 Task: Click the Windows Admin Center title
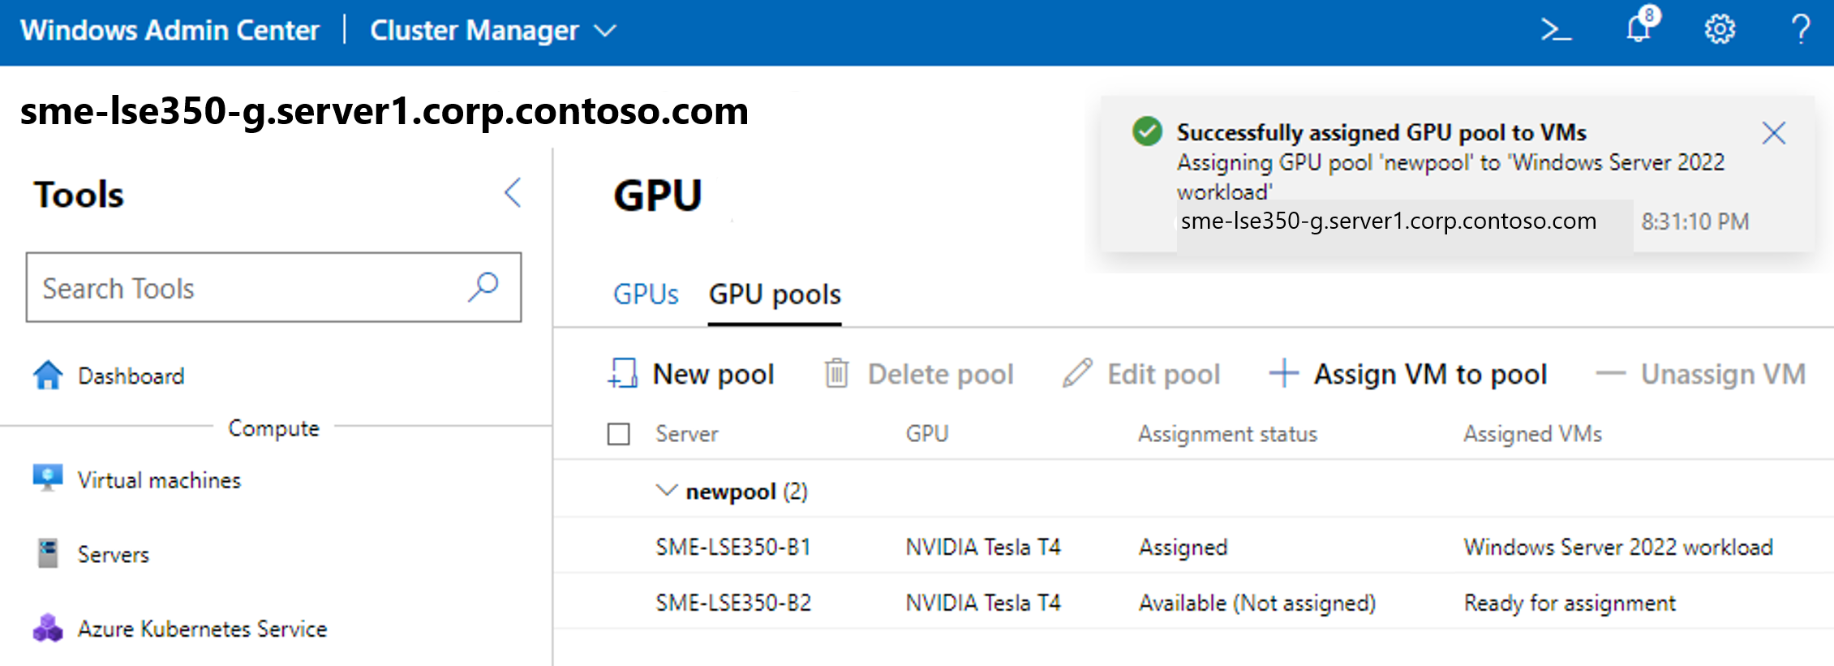[170, 31]
